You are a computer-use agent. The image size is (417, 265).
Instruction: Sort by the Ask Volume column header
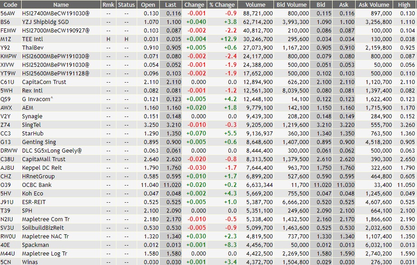pyautogui.click(x=374, y=5)
